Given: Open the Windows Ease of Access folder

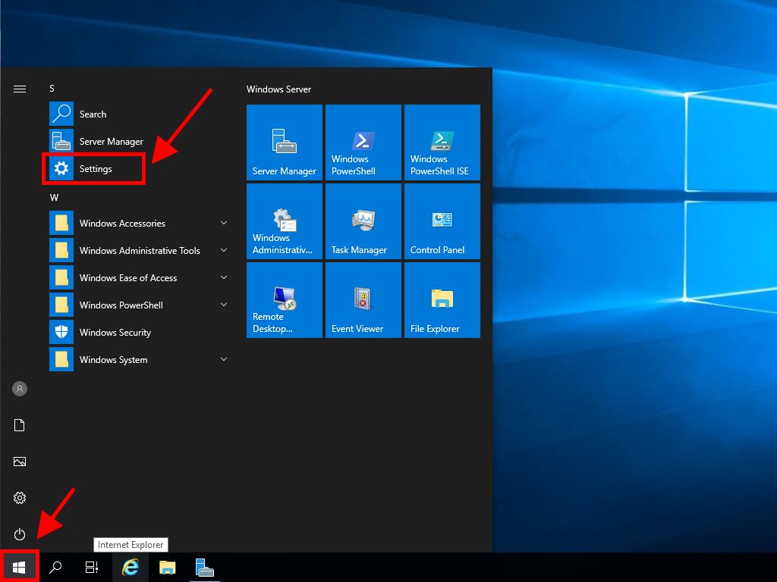Looking at the screenshot, I should pos(139,277).
